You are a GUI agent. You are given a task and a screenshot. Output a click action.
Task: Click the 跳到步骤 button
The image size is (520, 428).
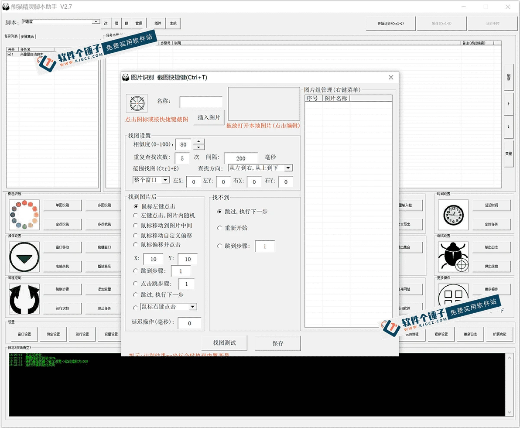[x=62, y=289]
